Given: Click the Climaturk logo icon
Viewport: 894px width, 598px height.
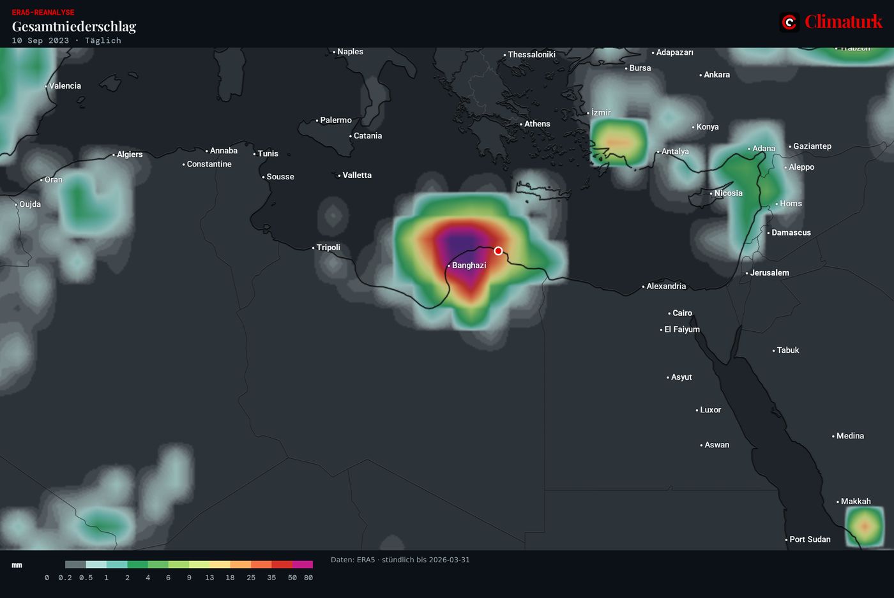Looking at the screenshot, I should coord(789,22).
